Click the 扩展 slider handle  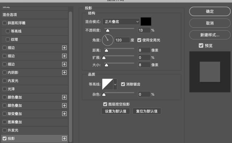click(104, 58)
